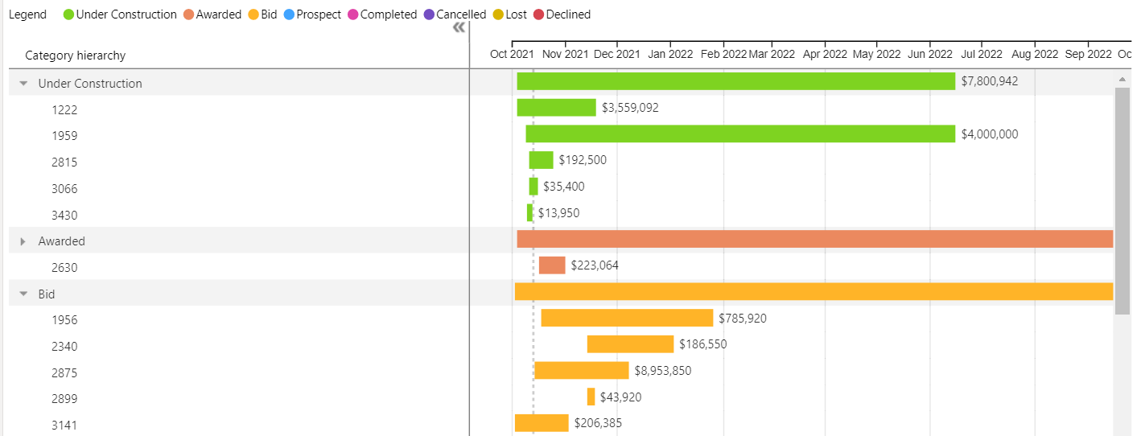Click the vertical scrollbar thumb
This screenshot has width=1141, height=436.
pos(1122,199)
